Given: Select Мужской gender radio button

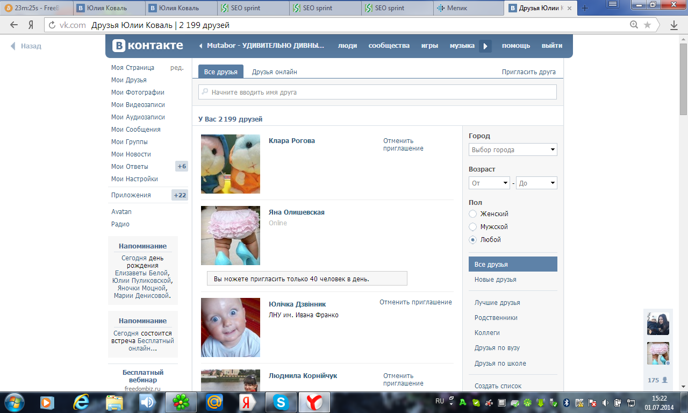Looking at the screenshot, I should coord(473,227).
